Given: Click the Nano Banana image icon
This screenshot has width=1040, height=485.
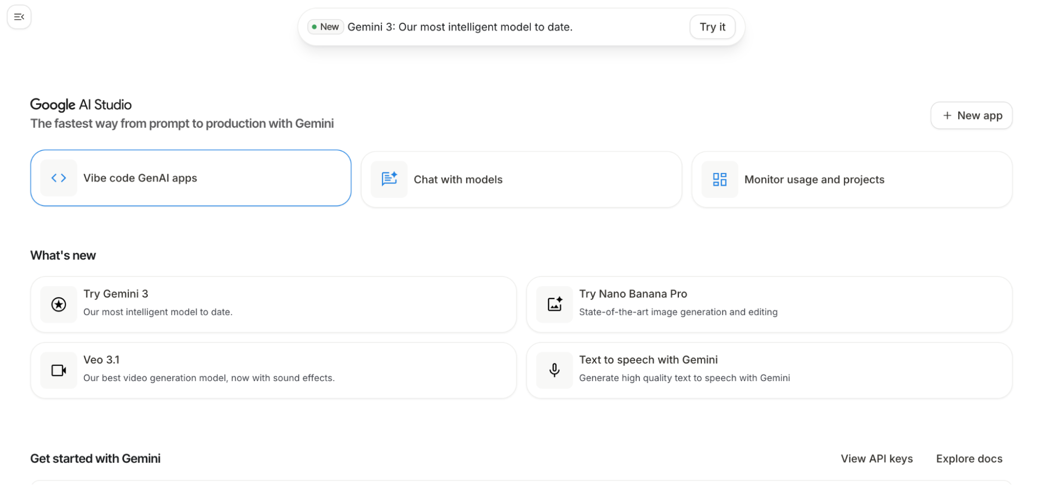Looking at the screenshot, I should [x=555, y=305].
